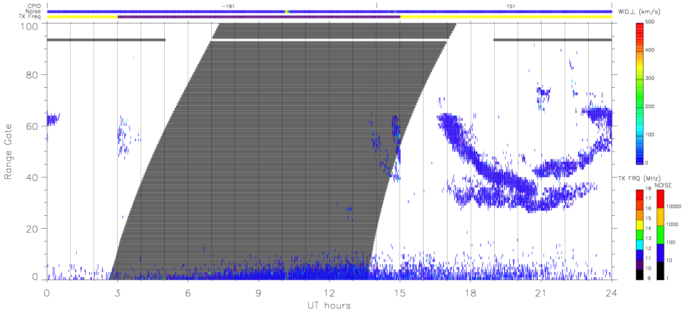
Task: Select yellow 14–15 MHz swatch in TX FRQ legend
Action: tap(639, 224)
